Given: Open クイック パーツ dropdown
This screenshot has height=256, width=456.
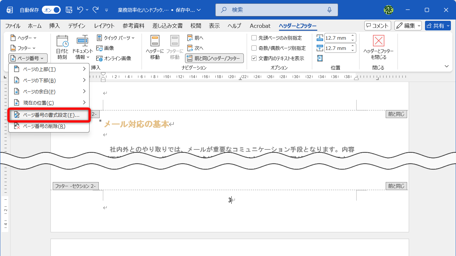Looking at the screenshot, I should click(x=115, y=38).
